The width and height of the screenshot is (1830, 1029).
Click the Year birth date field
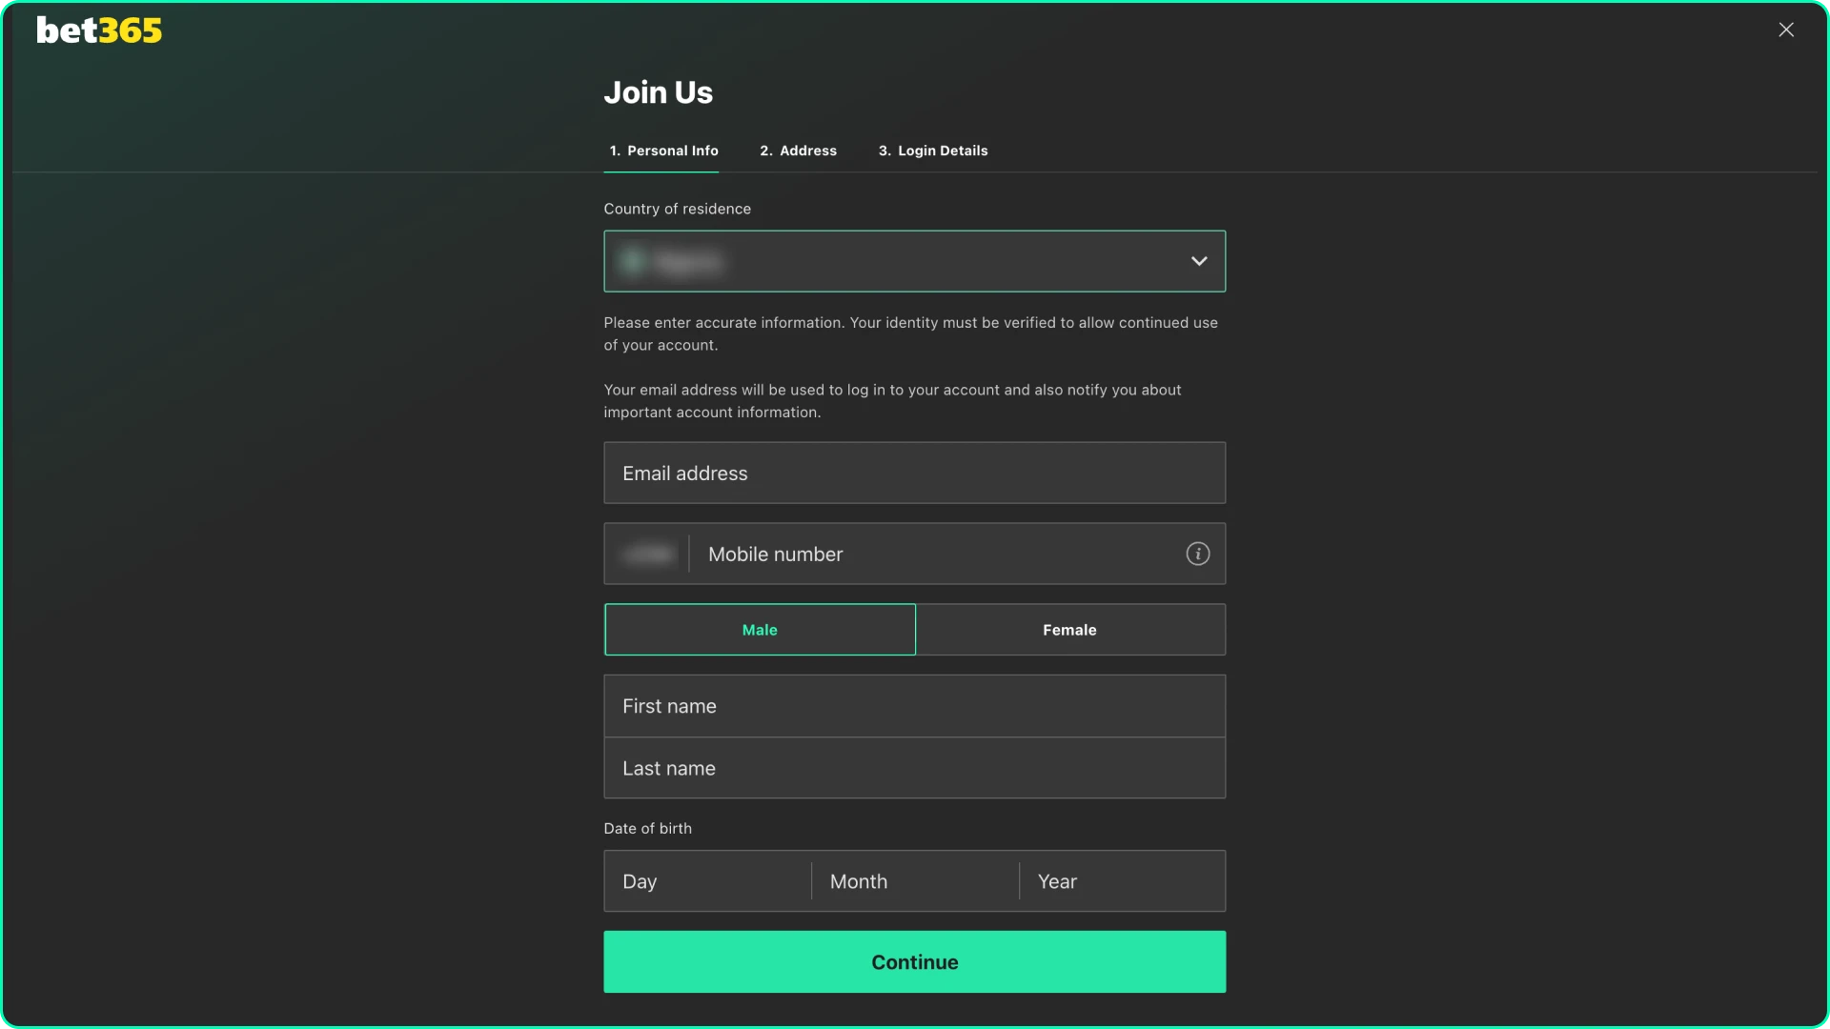(x=1120, y=881)
